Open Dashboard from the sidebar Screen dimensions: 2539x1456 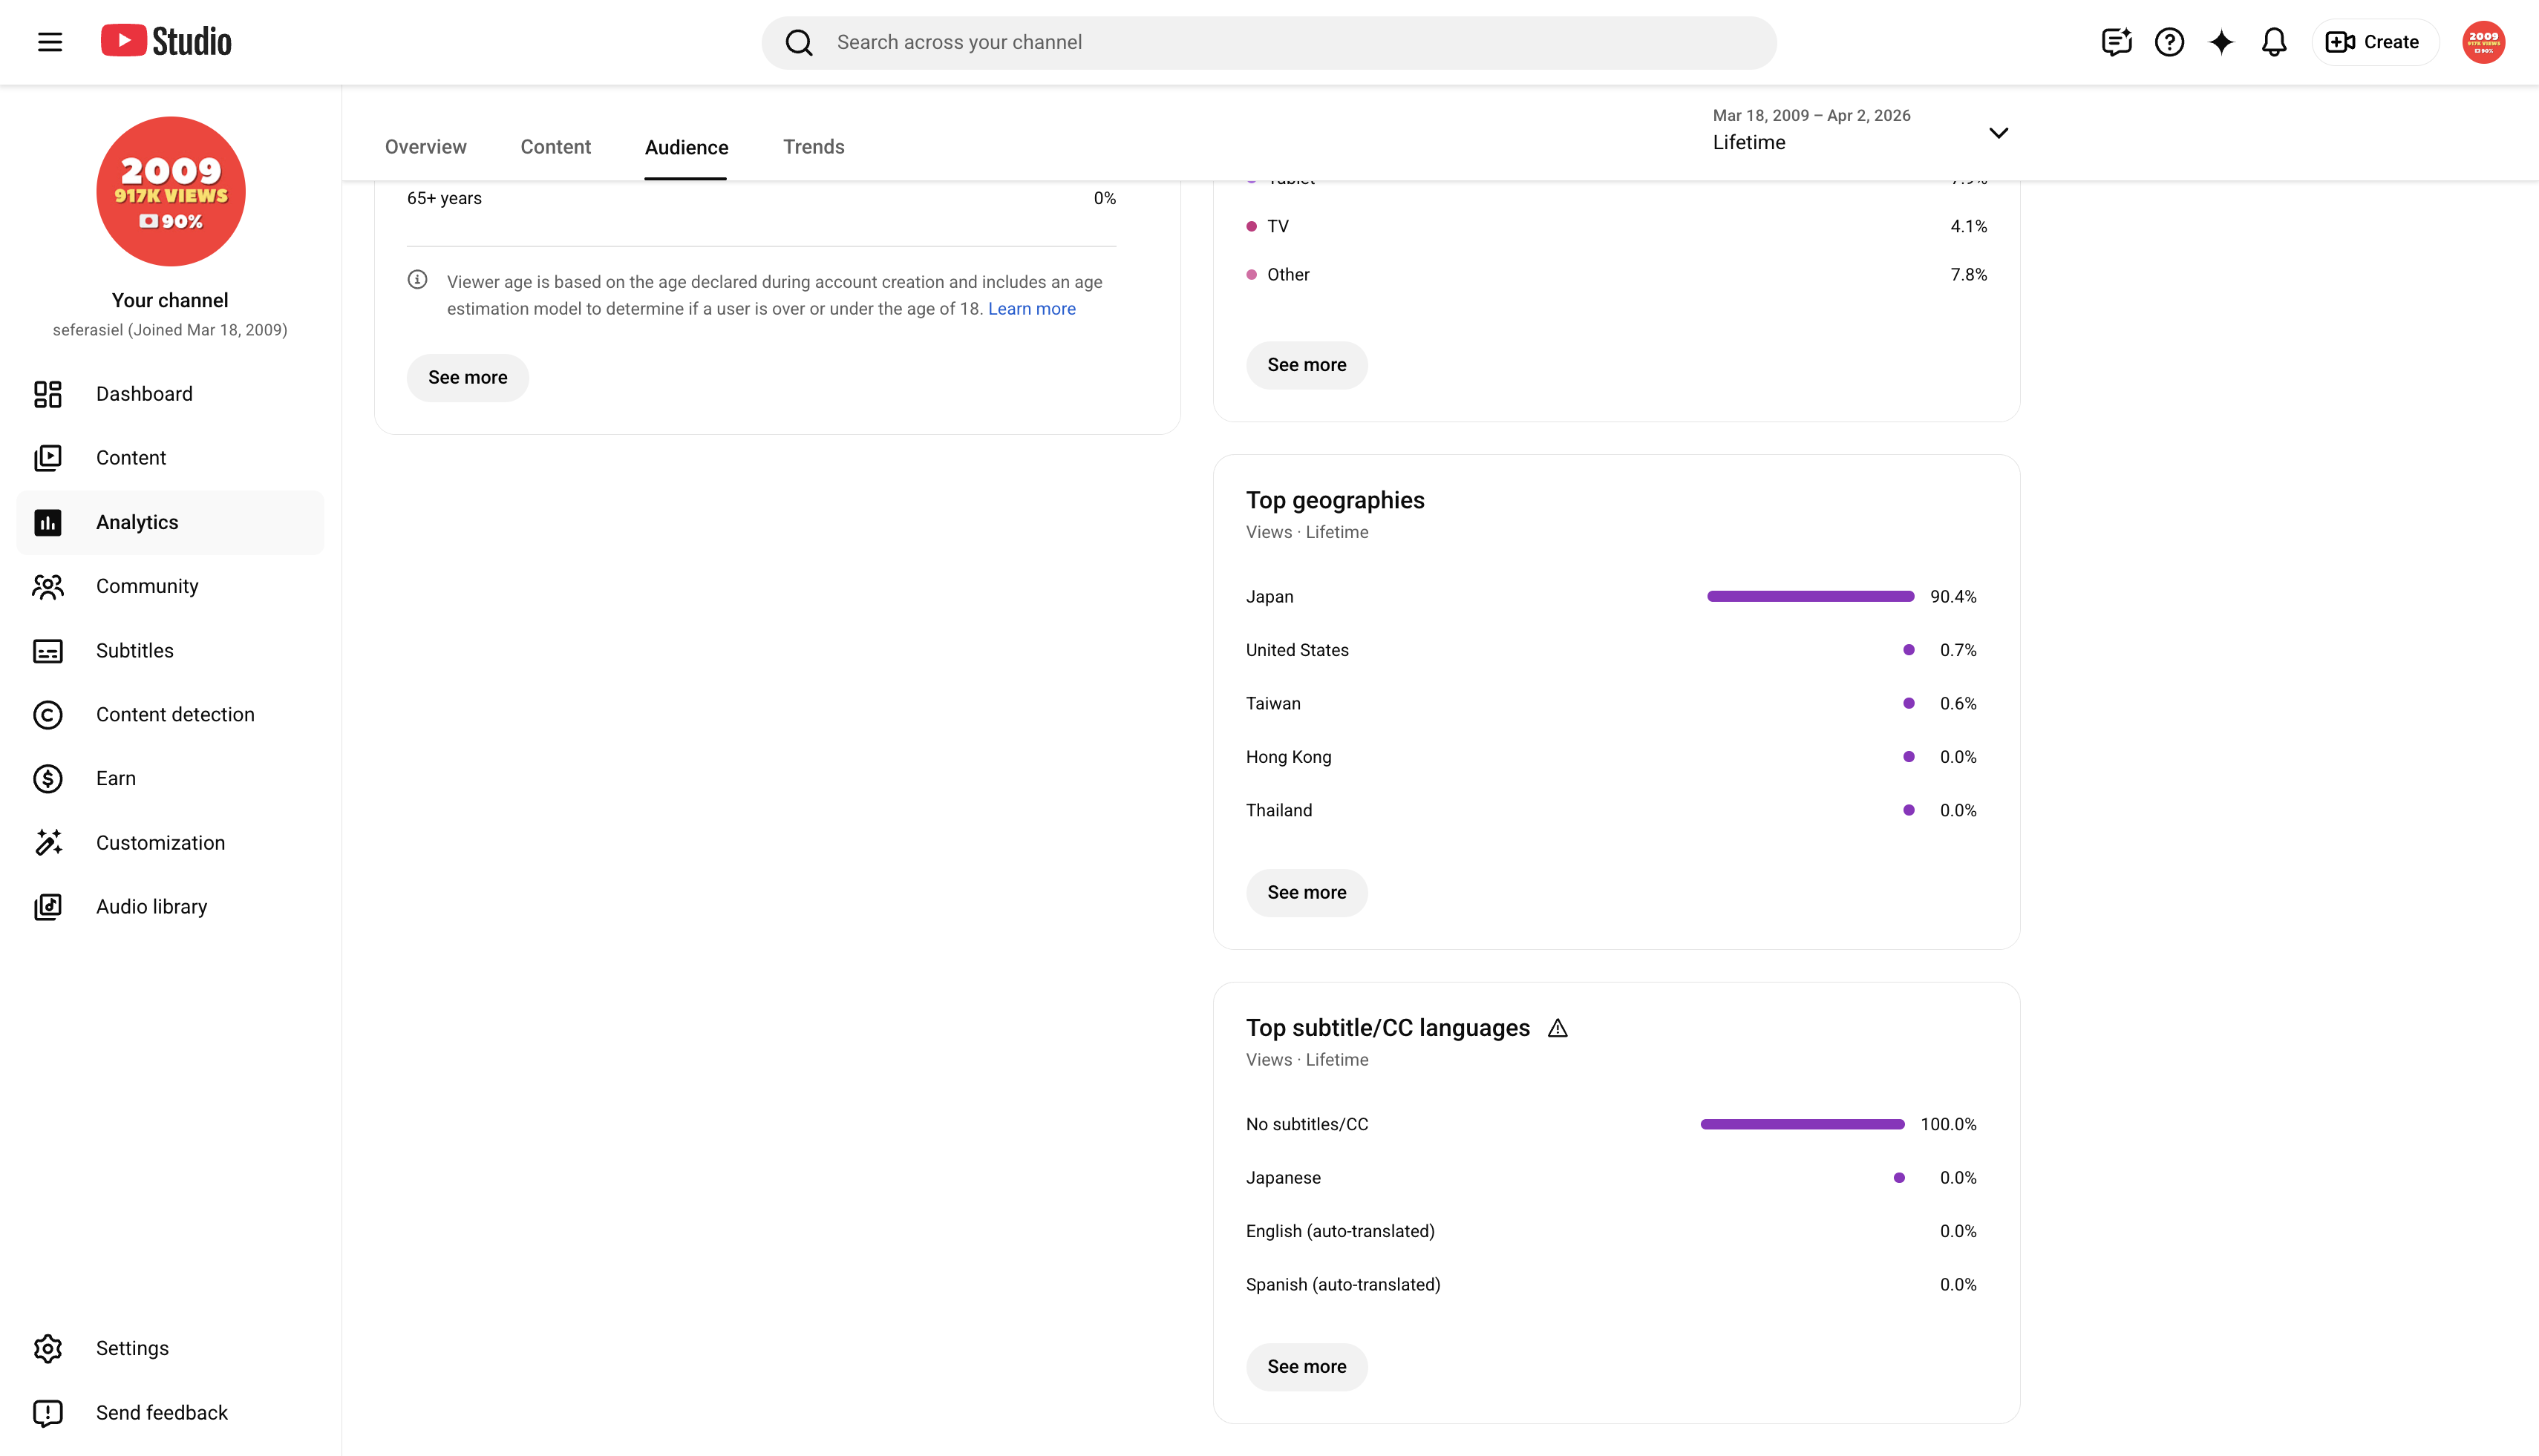pos(170,394)
